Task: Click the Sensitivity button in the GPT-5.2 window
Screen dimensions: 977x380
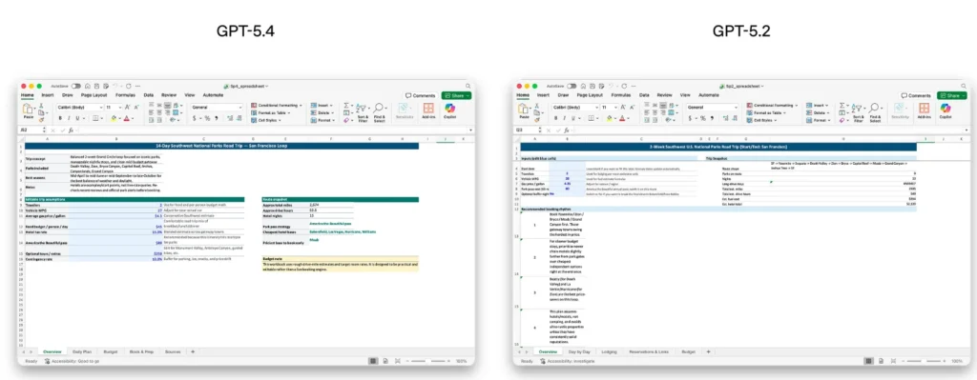Action: [900, 110]
